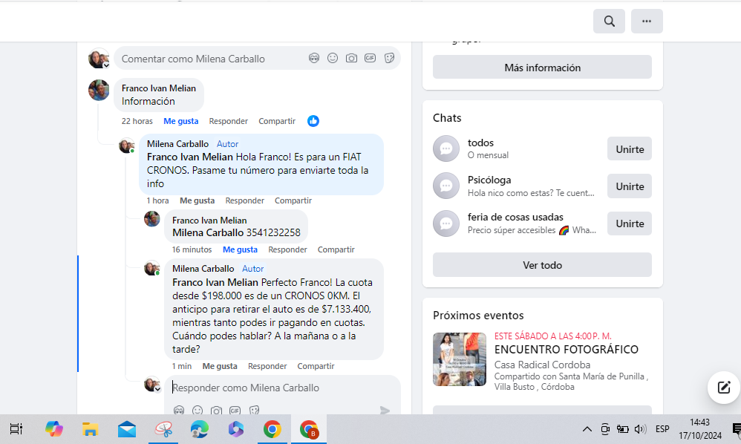Expand profile switcher on top comment avatar
This screenshot has width=741, height=444.
[106, 65]
